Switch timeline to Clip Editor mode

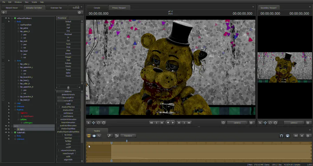point(89,136)
